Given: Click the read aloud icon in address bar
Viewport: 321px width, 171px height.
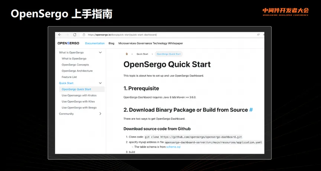Looking at the screenshot, I should point(258,35).
